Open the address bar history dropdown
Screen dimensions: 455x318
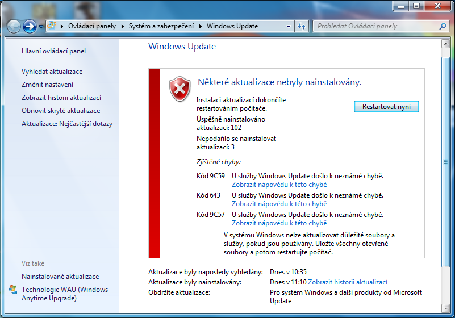pos(289,26)
